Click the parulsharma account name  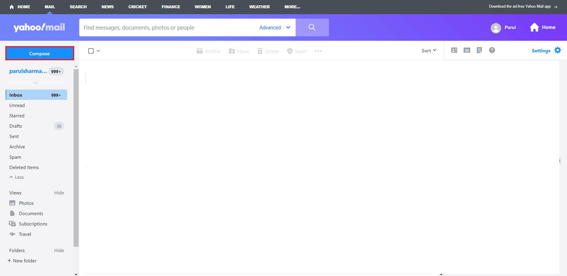(x=28, y=71)
